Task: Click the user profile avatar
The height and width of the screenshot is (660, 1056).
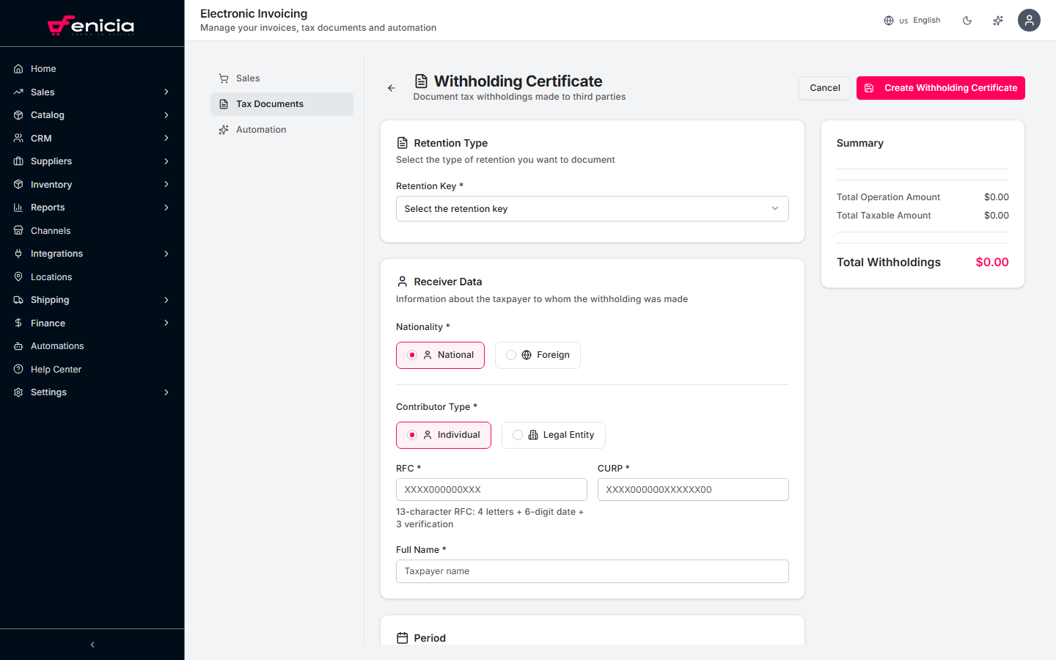Action: 1029,20
